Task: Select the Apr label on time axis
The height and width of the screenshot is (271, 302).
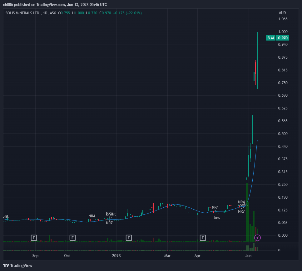Action: point(197,256)
